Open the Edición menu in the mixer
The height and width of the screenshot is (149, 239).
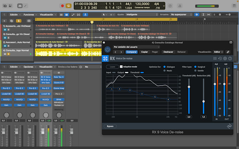(15, 67)
